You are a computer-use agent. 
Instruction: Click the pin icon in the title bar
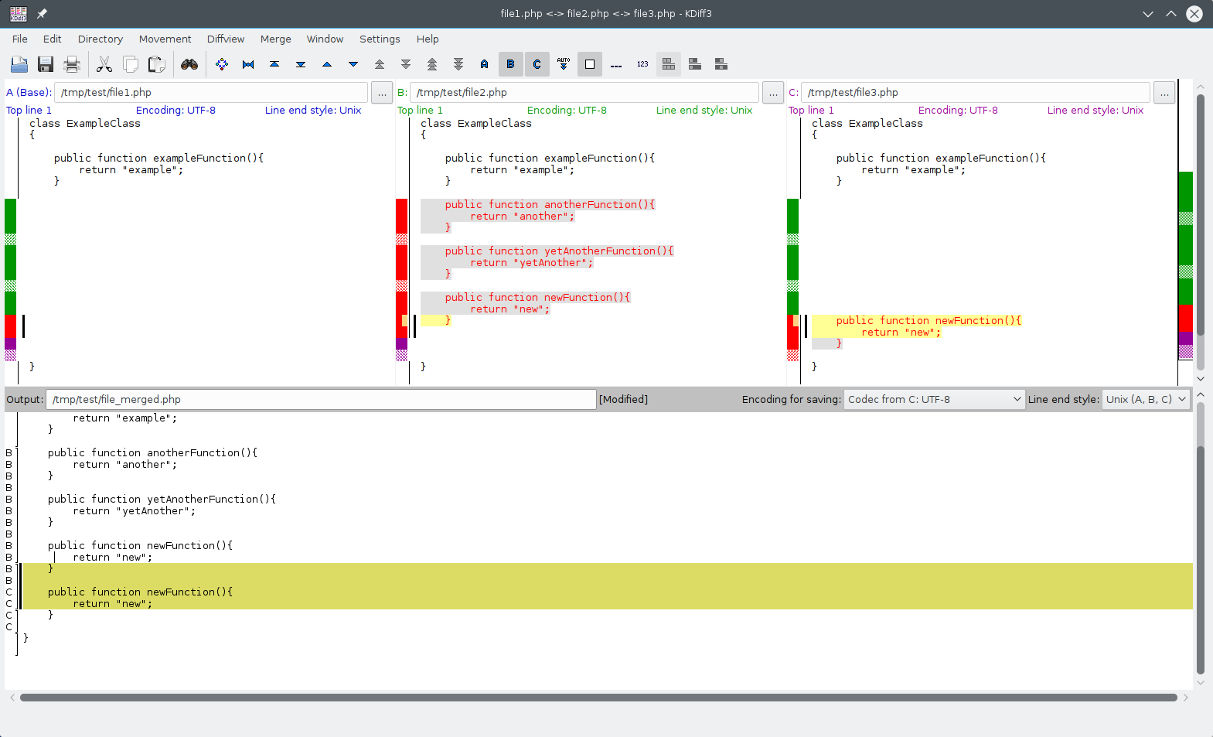43,14
